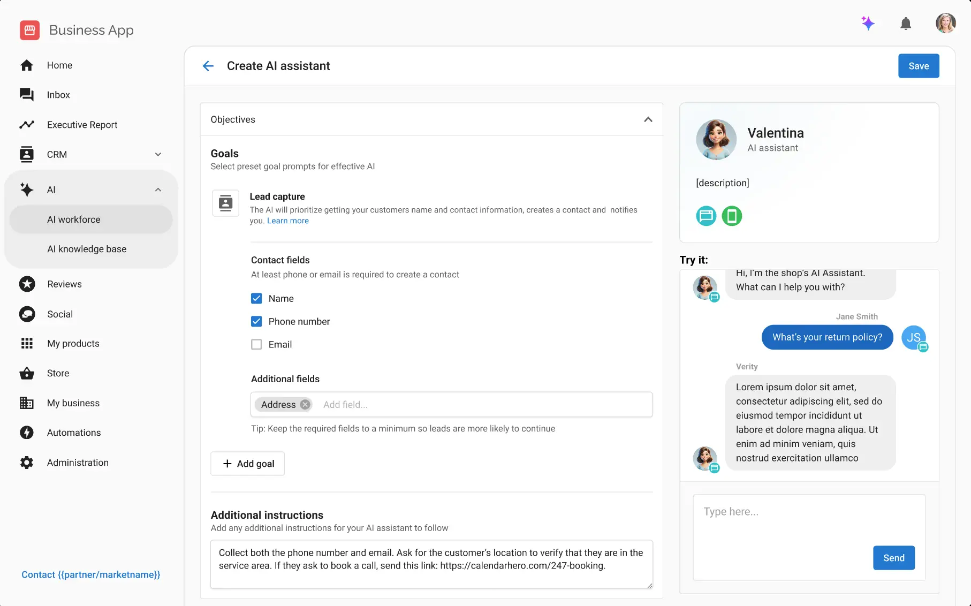The width and height of the screenshot is (971, 606).
Task: Remove the Address field chip
Action: tap(305, 405)
